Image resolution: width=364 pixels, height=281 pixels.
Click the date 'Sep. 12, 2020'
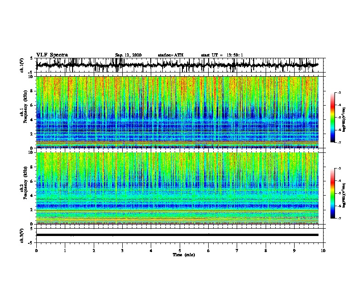pyautogui.click(x=128, y=55)
